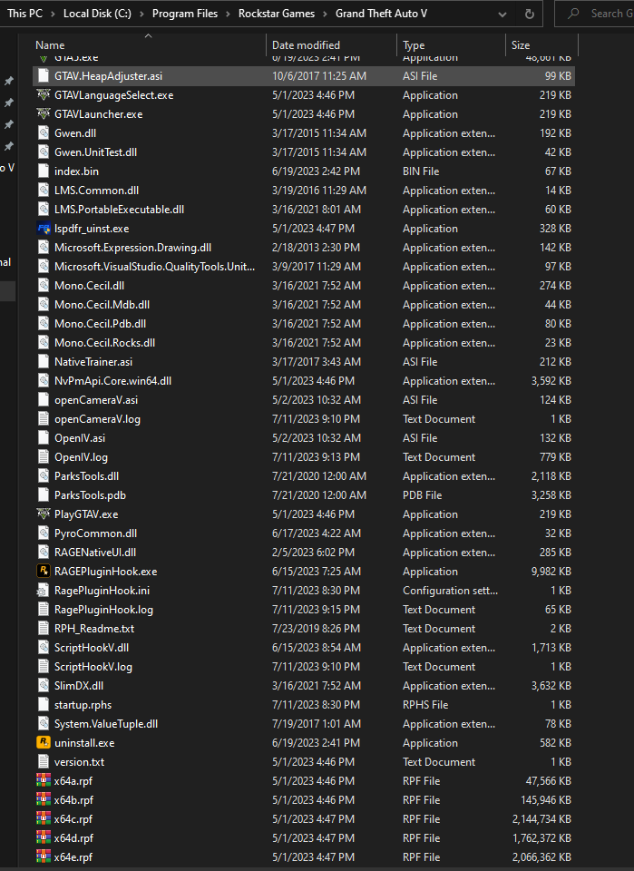
Task: Click the OpenIV.log document icon
Action: click(44, 457)
